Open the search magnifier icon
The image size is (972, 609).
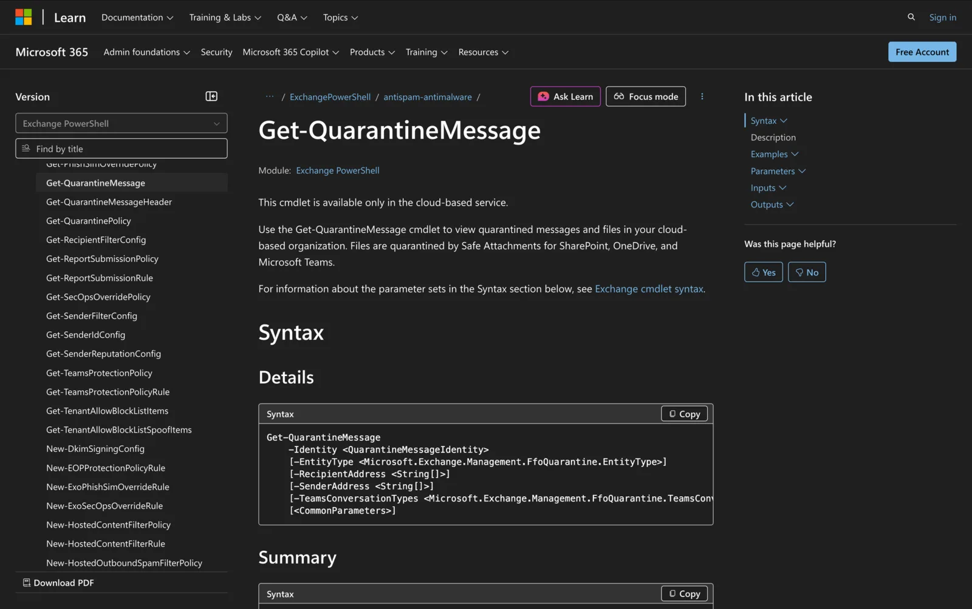(x=911, y=17)
